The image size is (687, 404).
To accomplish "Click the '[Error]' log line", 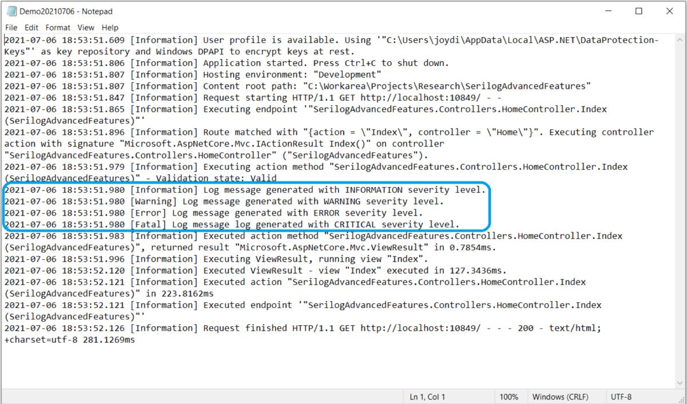I will tap(213, 213).
